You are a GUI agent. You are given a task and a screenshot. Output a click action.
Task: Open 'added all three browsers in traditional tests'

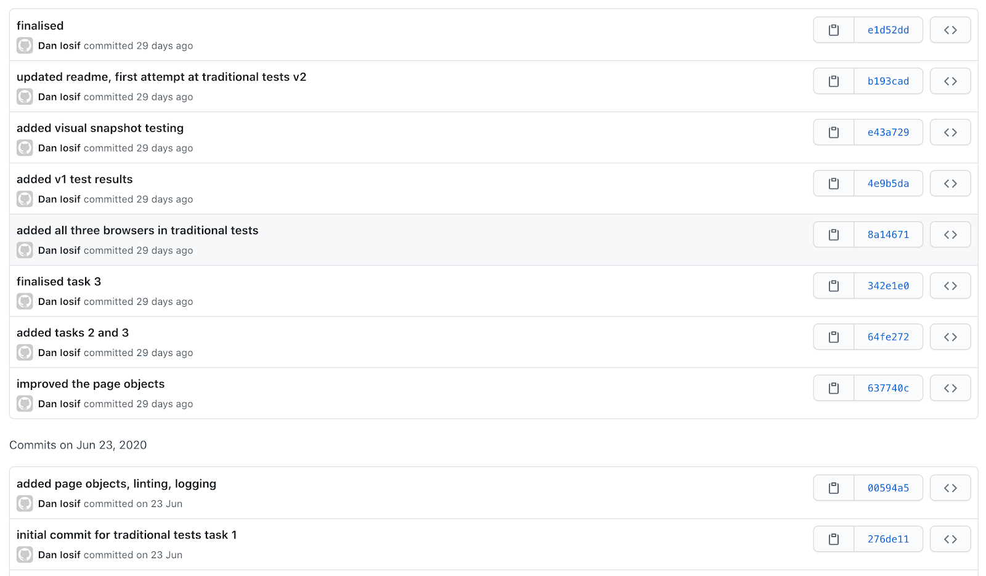pos(137,230)
